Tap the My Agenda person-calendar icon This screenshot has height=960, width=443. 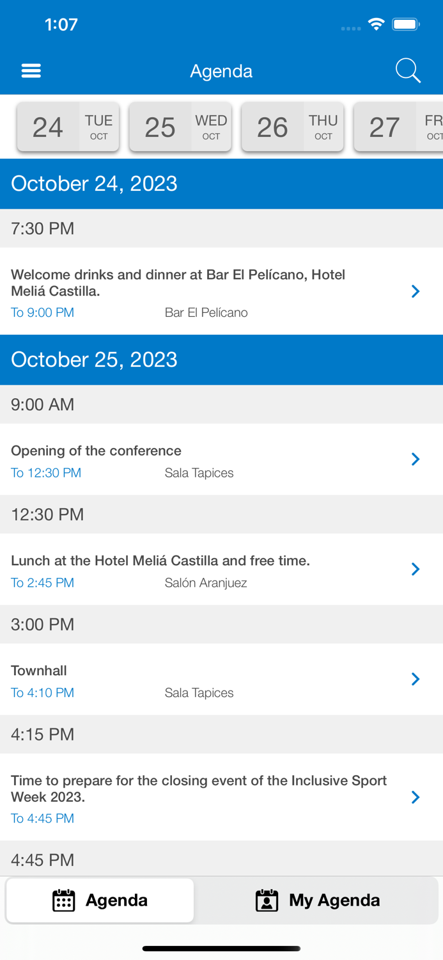tap(267, 900)
